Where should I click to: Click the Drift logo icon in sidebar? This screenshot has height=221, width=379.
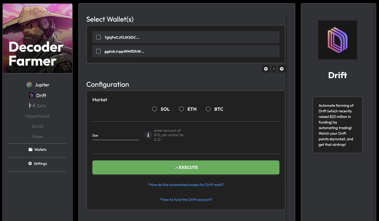[x=32, y=96]
